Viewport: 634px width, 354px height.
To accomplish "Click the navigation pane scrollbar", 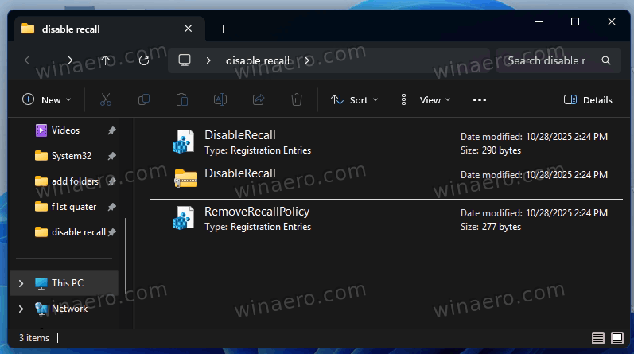I will click(x=126, y=255).
